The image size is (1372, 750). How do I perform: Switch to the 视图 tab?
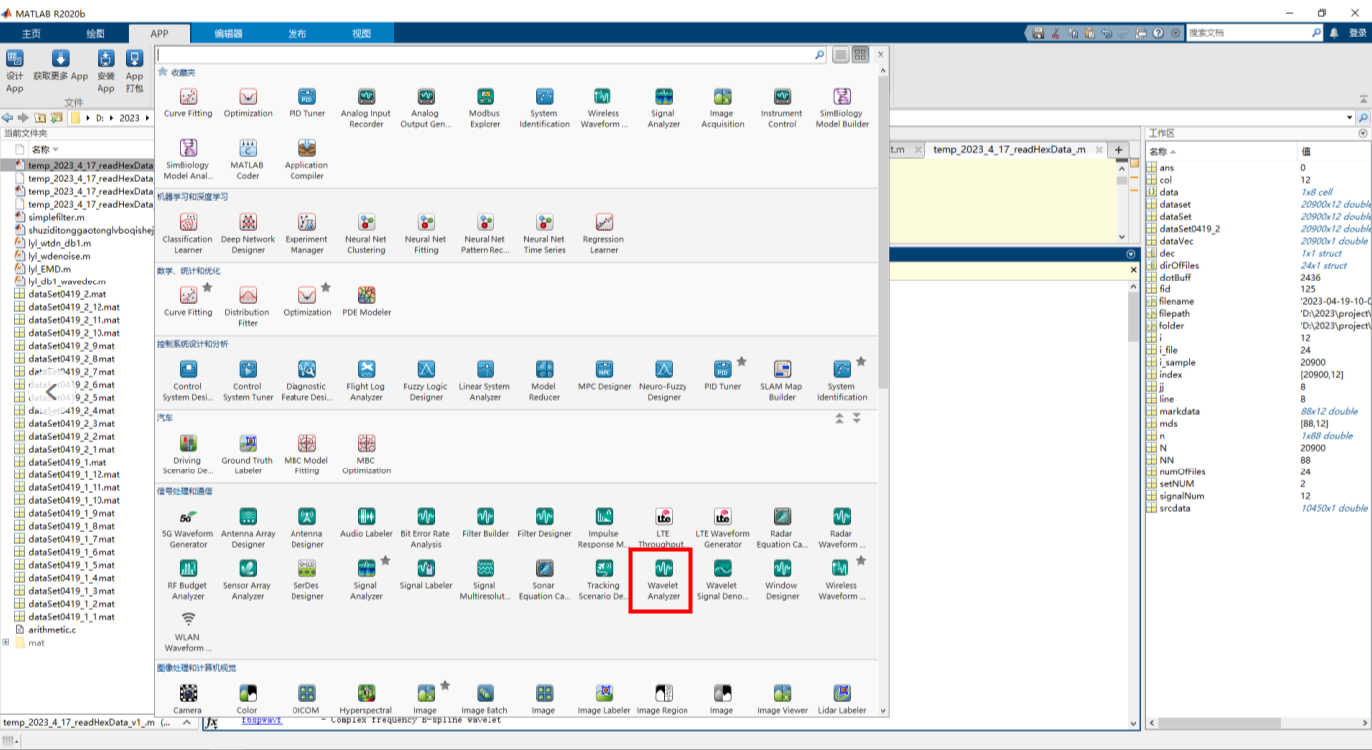362,33
